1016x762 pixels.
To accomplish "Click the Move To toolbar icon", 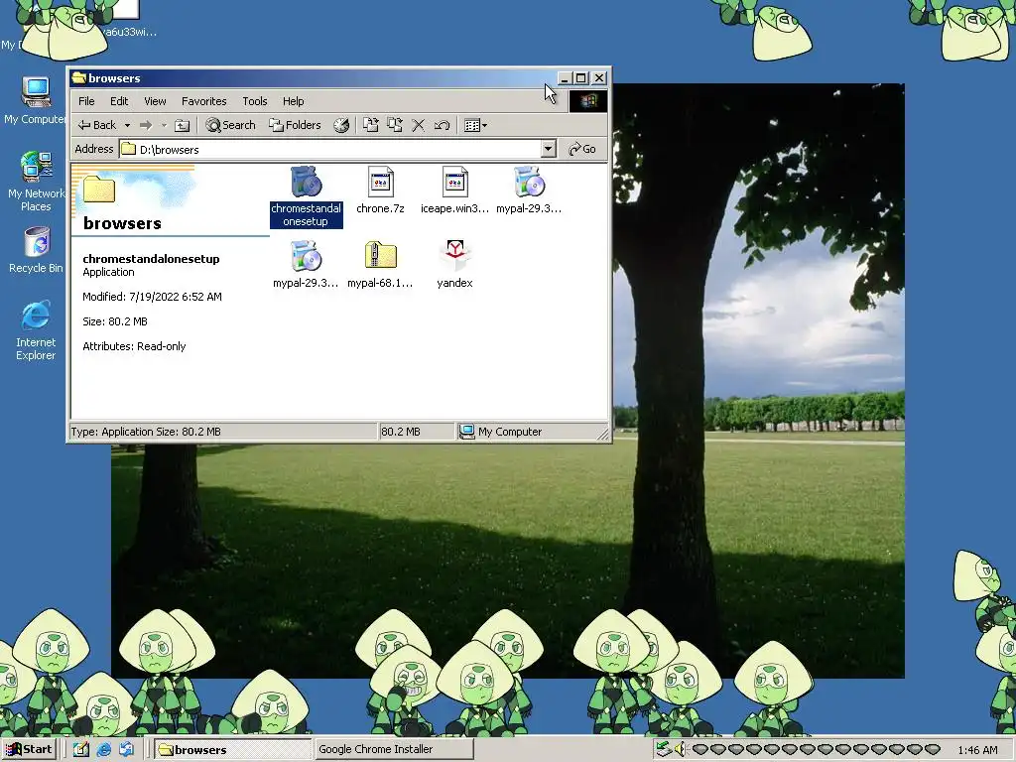I will pos(371,125).
